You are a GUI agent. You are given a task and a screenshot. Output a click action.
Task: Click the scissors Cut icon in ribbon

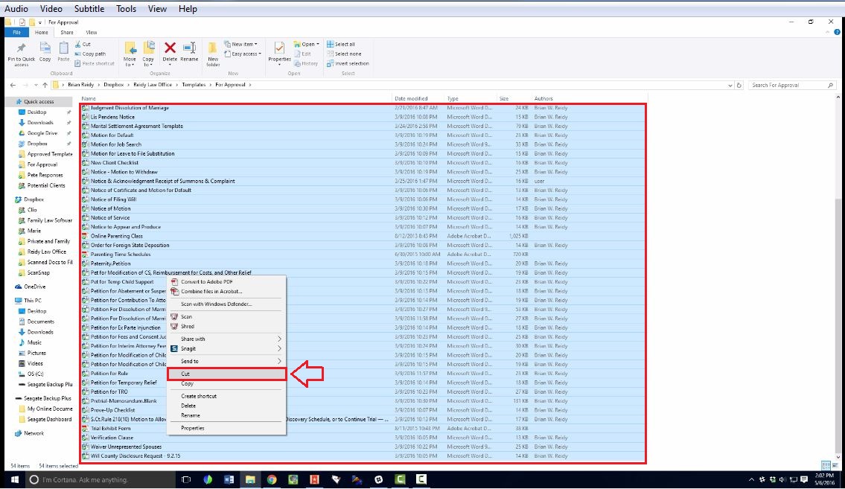tap(77, 44)
